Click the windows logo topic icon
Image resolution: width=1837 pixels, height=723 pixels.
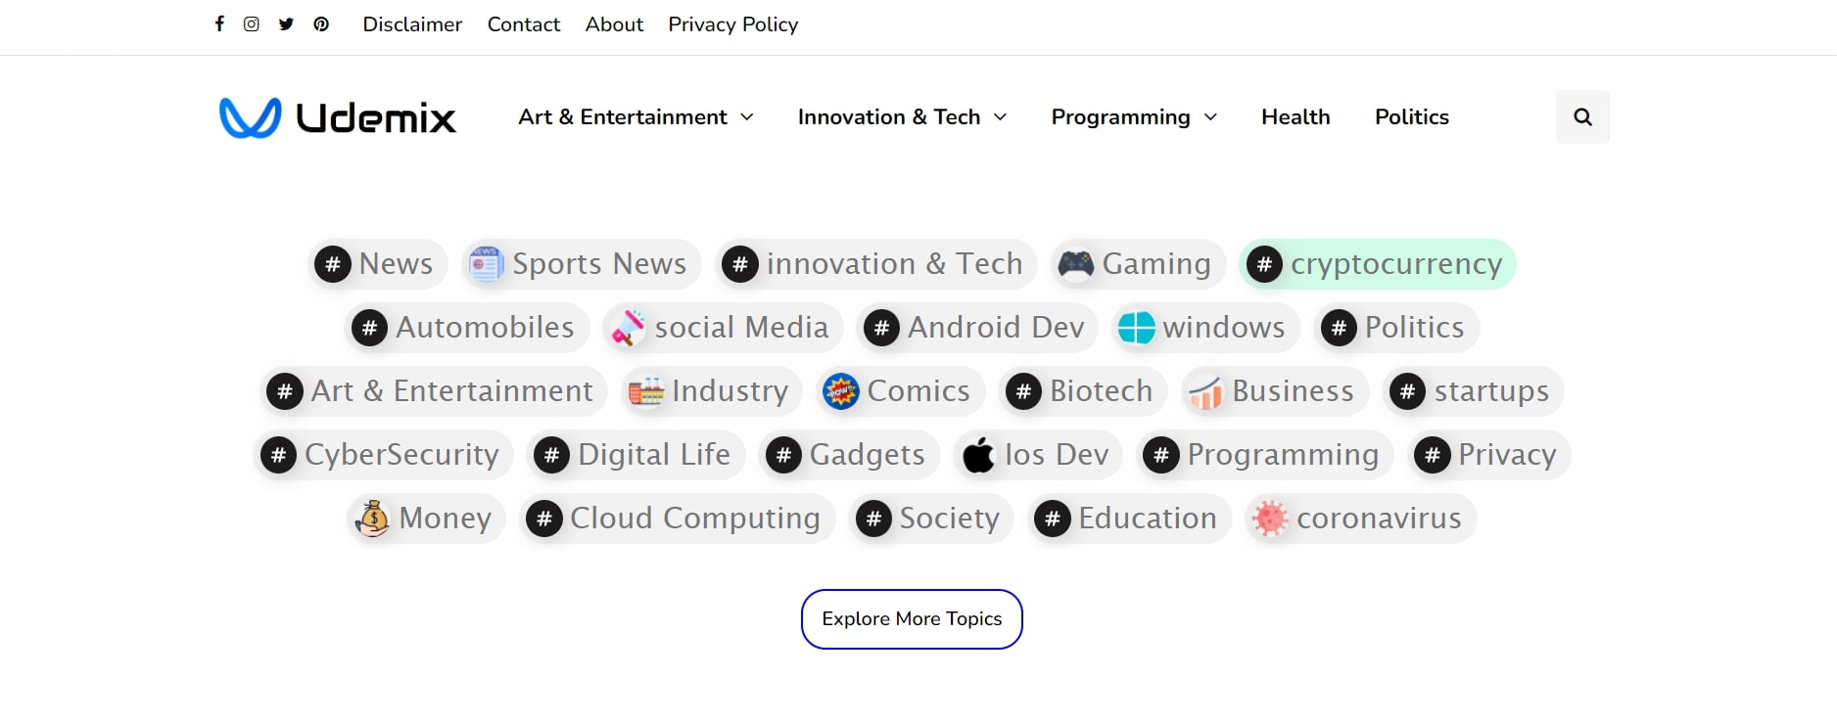coord(1136,328)
